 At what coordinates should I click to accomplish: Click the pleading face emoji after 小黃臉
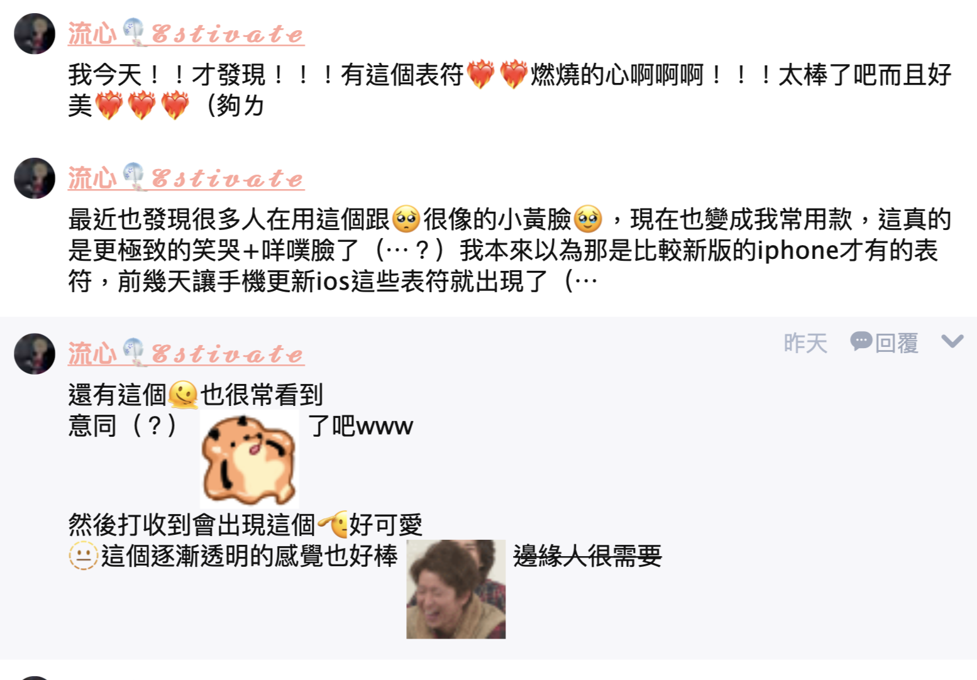click(x=588, y=219)
